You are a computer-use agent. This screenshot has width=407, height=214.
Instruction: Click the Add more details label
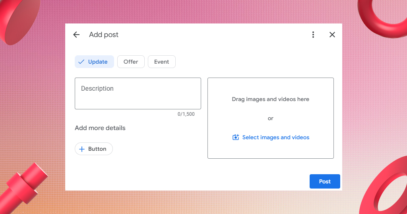[100, 128]
